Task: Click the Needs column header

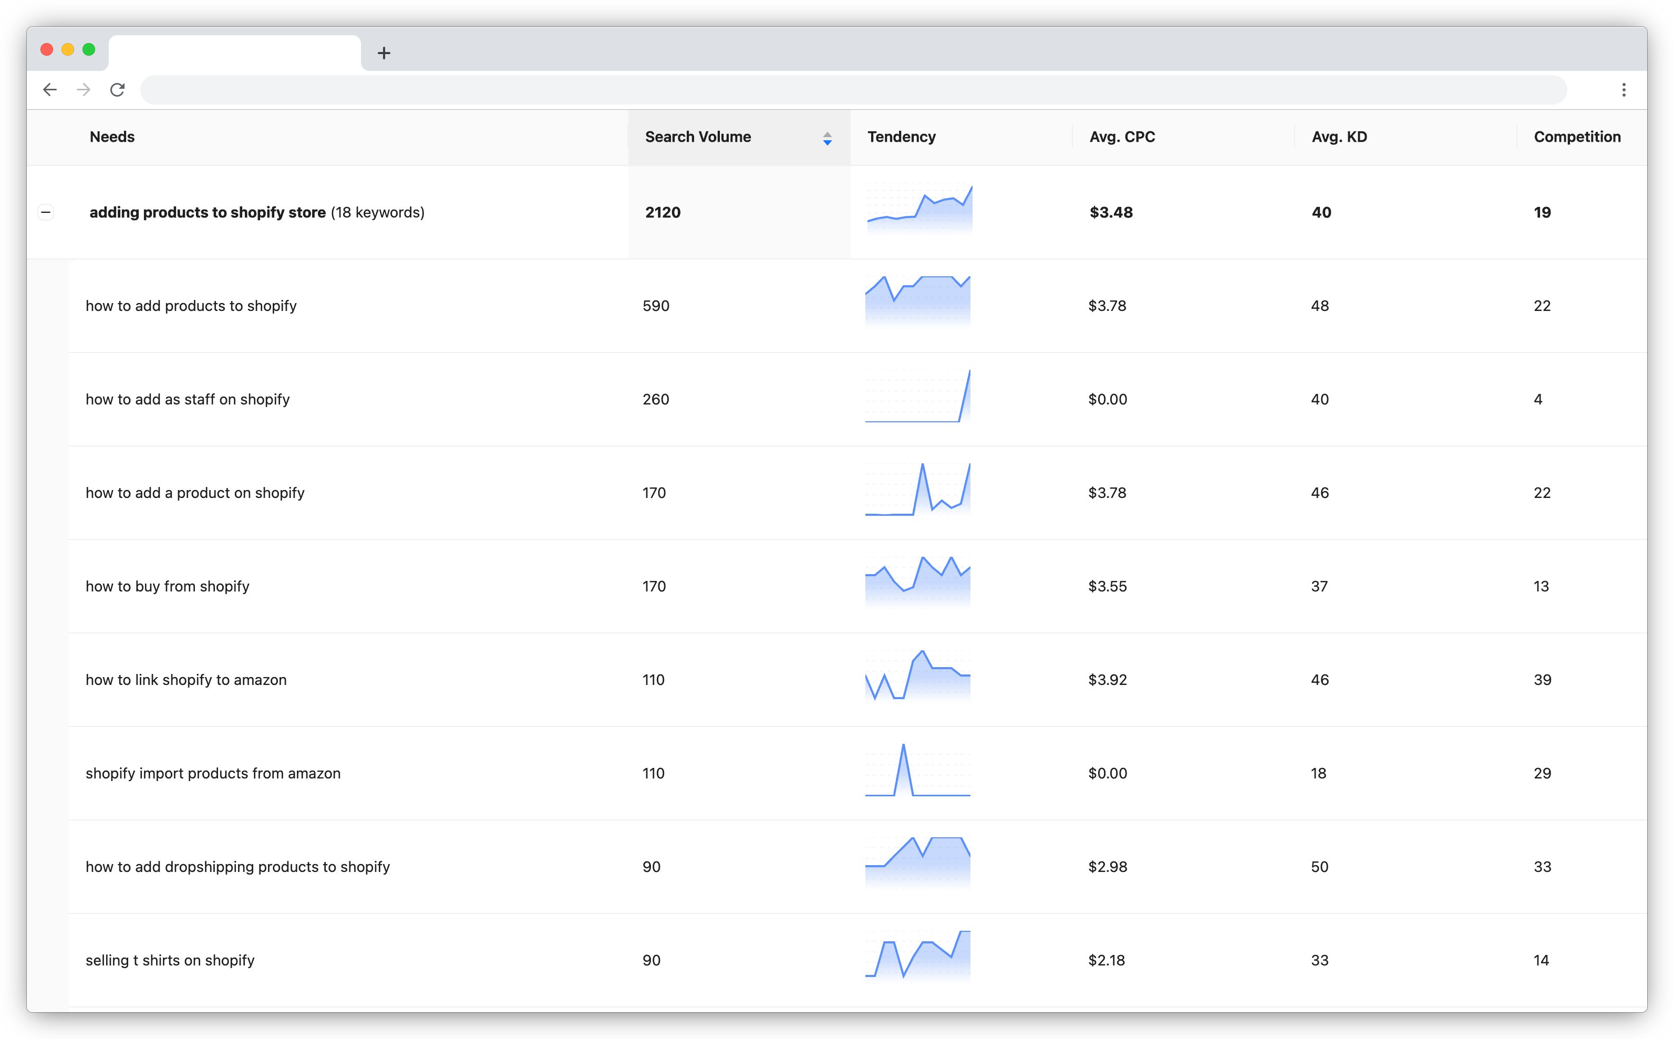Action: tap(112, 137)
